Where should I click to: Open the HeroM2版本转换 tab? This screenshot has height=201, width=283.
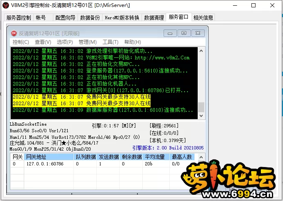pos(122,18)
